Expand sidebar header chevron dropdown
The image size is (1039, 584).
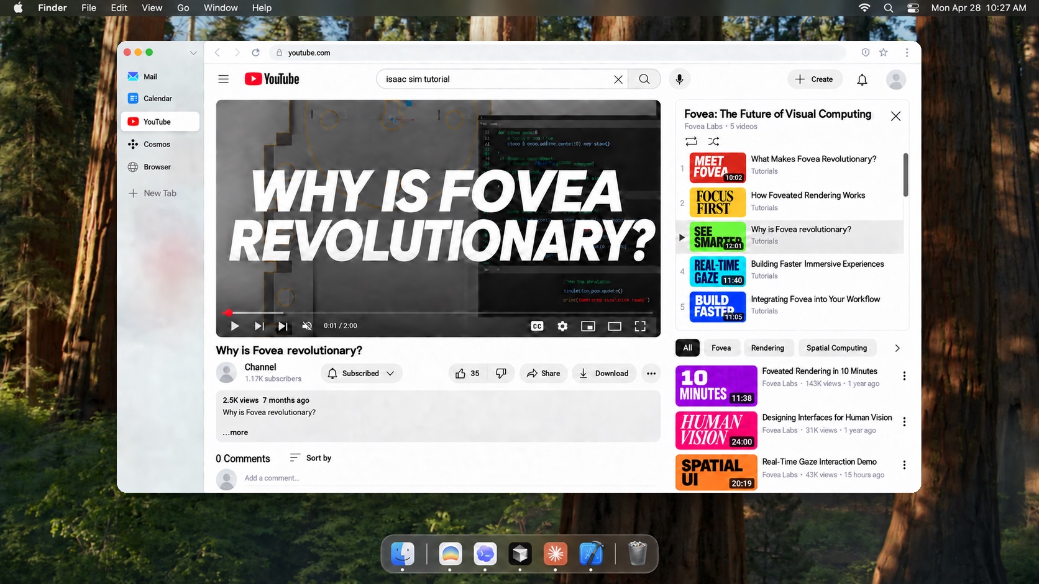point(193,53)
